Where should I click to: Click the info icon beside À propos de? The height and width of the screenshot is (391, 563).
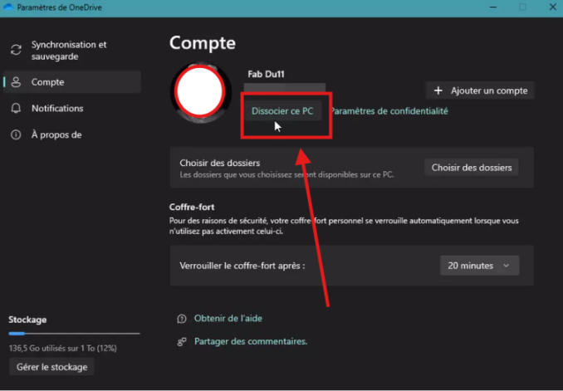pos(16,134)
